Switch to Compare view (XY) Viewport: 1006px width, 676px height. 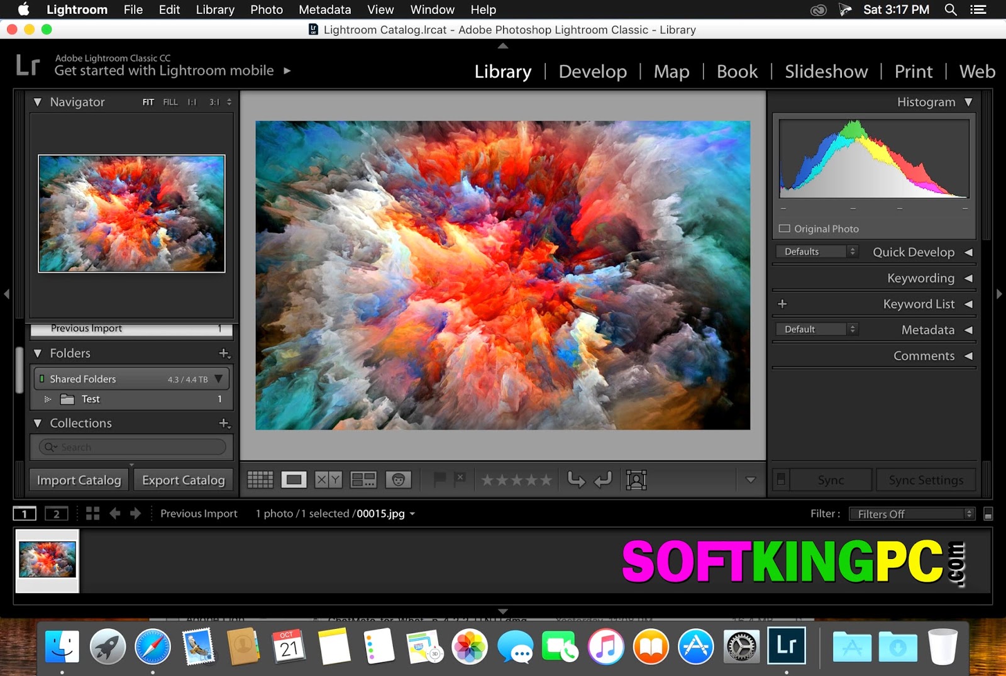pos(328,480)
